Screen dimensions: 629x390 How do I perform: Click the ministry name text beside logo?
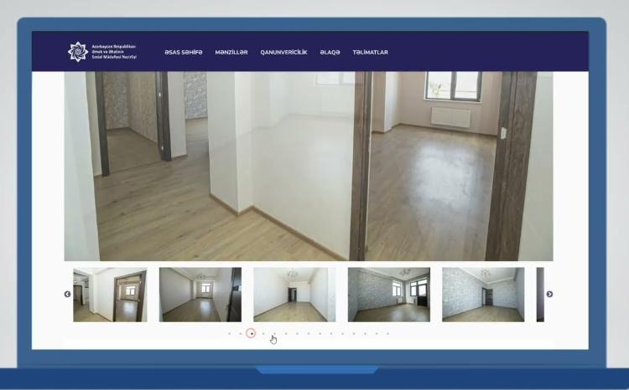pos(114,52)
